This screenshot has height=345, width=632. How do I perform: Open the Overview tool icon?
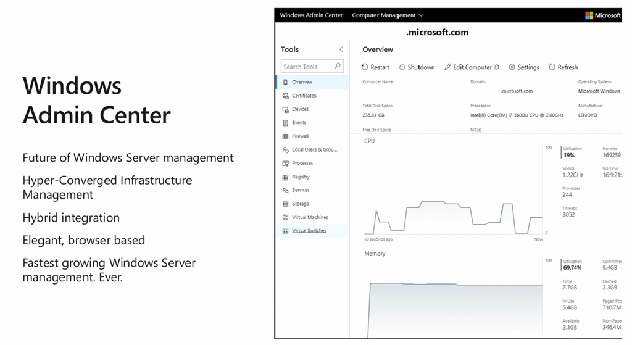(285, 82)
